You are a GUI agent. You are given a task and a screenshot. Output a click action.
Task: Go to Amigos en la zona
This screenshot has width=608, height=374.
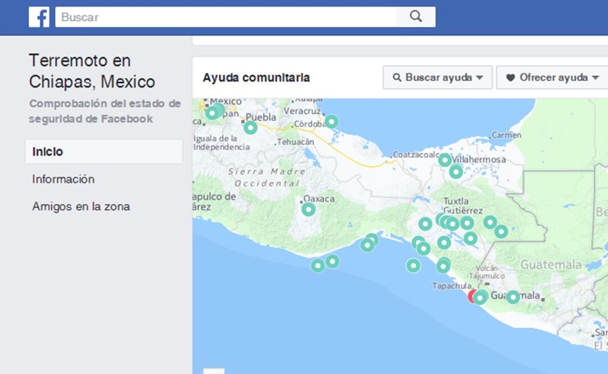point(81,207)
